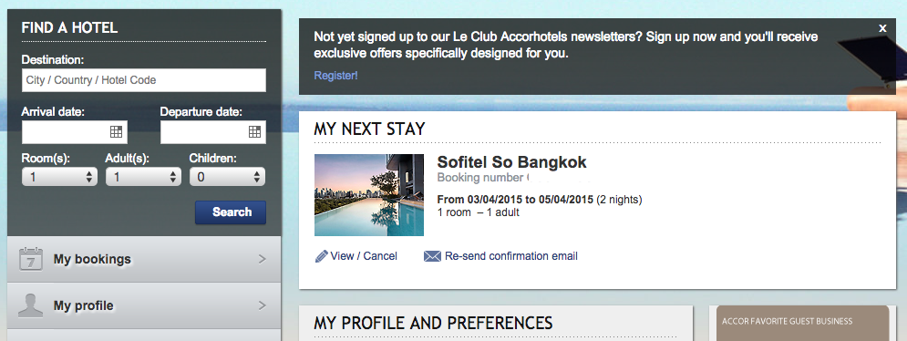Screen dimensions: 907x341
Task: Expand My bookings with its chevron arrow
Action: coord(262,259)
